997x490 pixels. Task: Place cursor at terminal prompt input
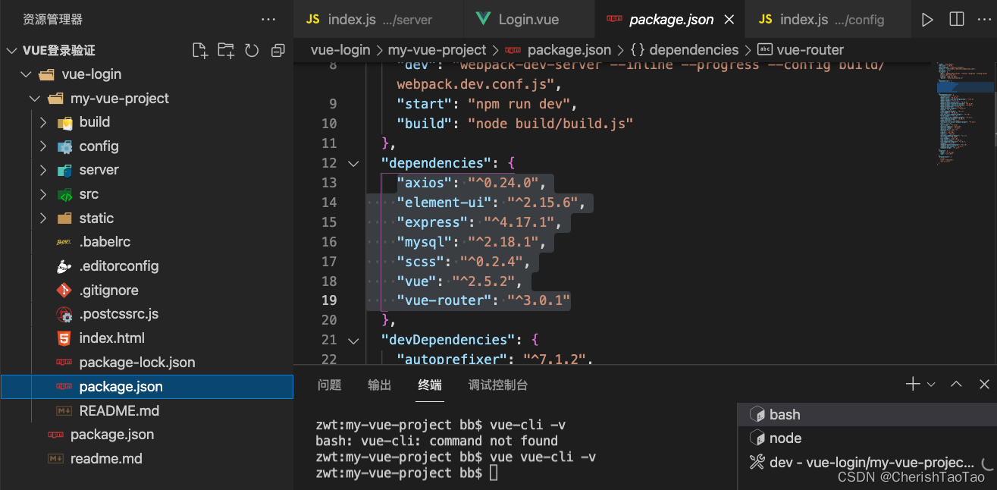click(494, 473)
